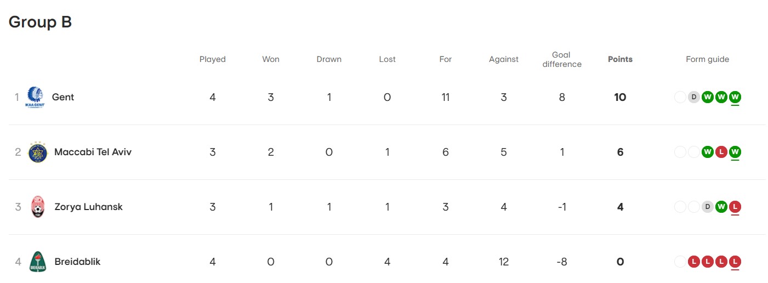Screen dimensions: 768x283
Task: Click the Maccabi Tel Aviv club crest
Action: point(38,152)
